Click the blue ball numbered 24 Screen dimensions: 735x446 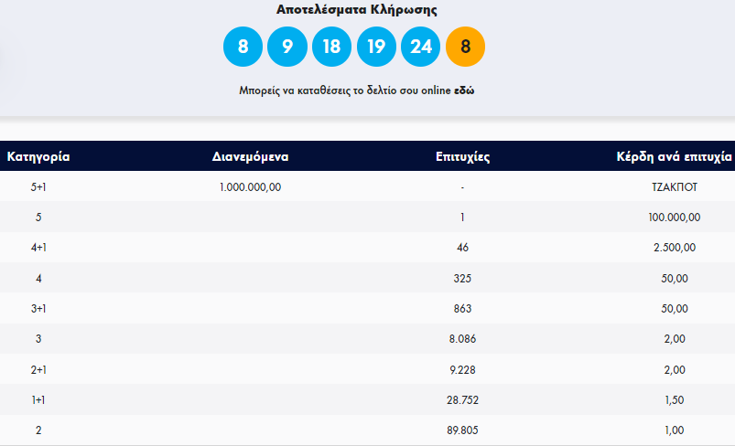[420, 47]
